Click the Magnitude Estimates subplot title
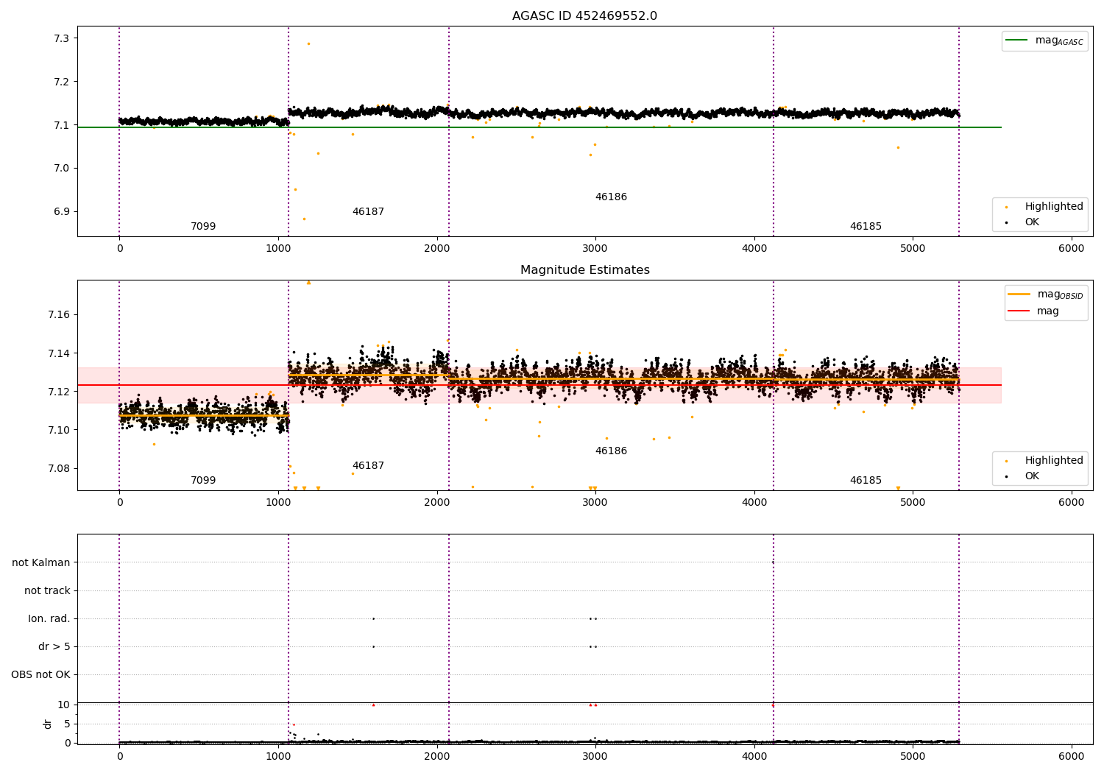Image resolution: width=1104 pixels, height=773 pixels. pos(584,270)
